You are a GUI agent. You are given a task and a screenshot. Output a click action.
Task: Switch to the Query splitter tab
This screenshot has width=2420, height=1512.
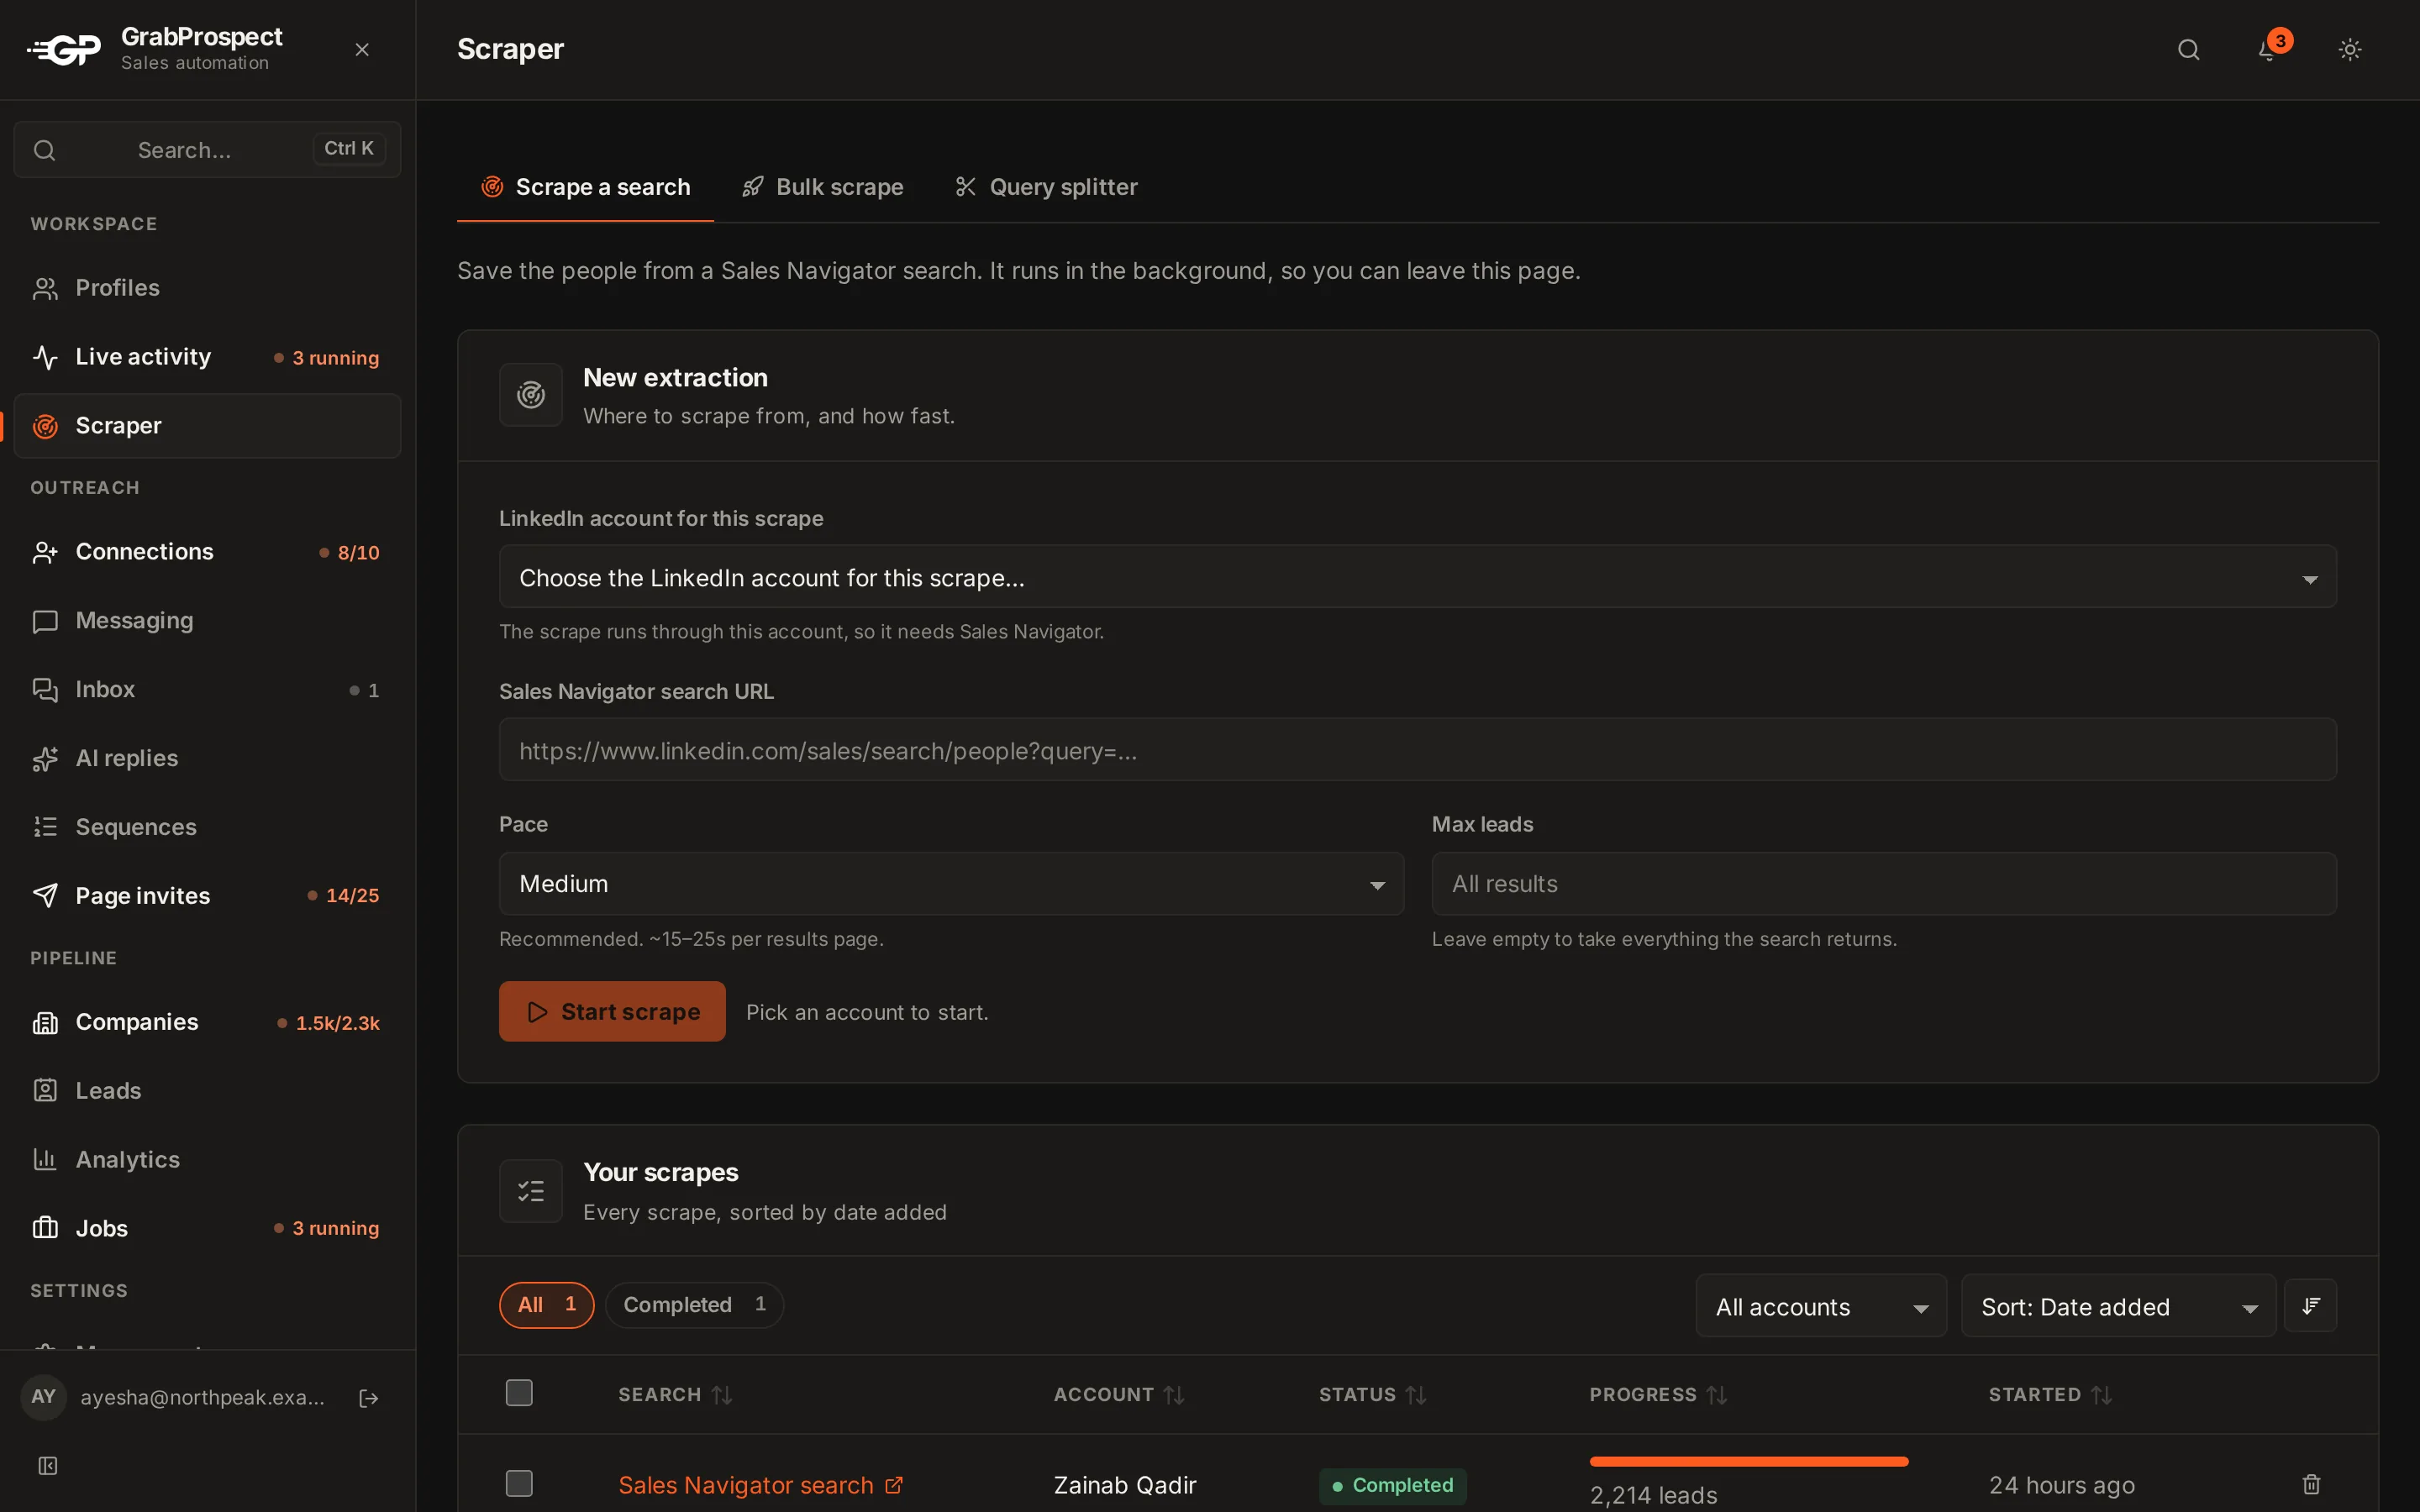(1046, 187)
